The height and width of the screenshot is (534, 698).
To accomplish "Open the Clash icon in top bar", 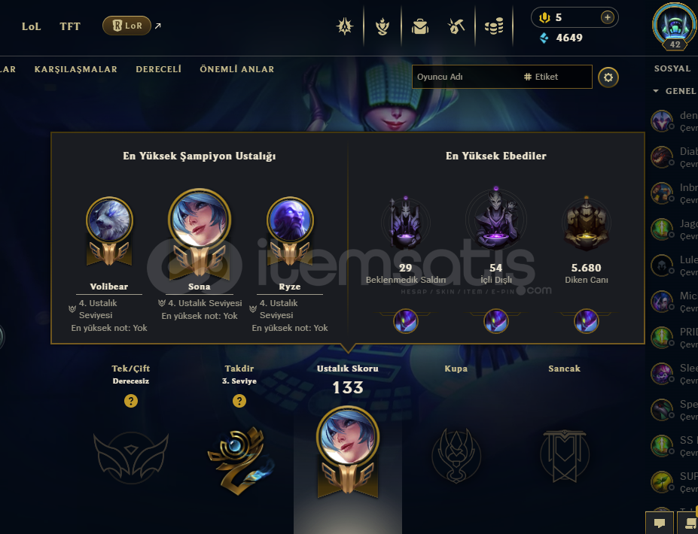I will [345, 26].
